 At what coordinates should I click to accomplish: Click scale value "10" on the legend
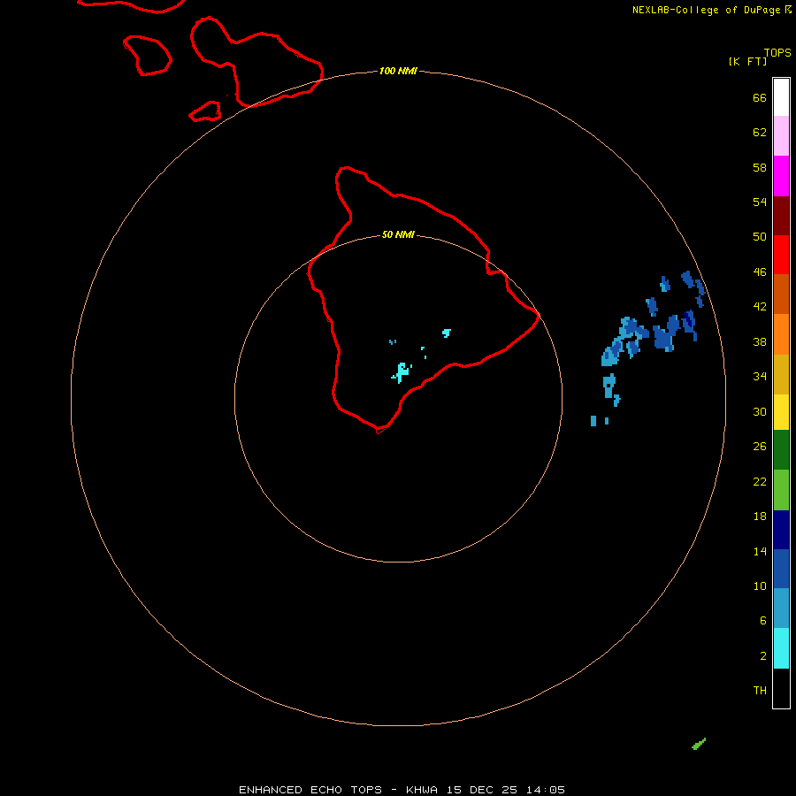tap(760, 586)
